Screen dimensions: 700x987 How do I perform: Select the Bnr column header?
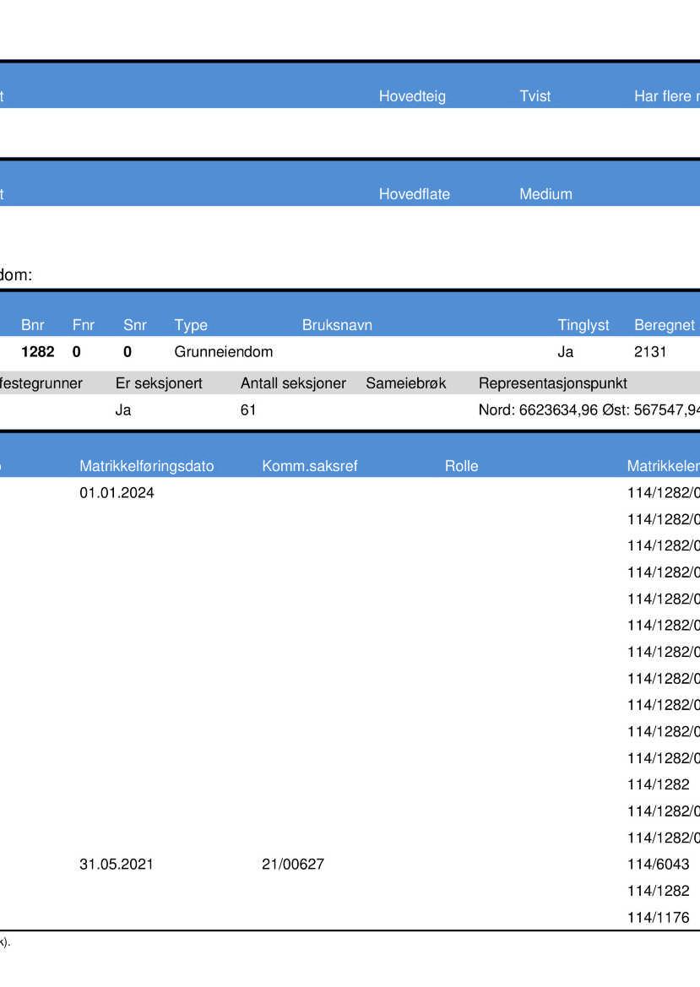pyautogui.click(x=33, y=325)
